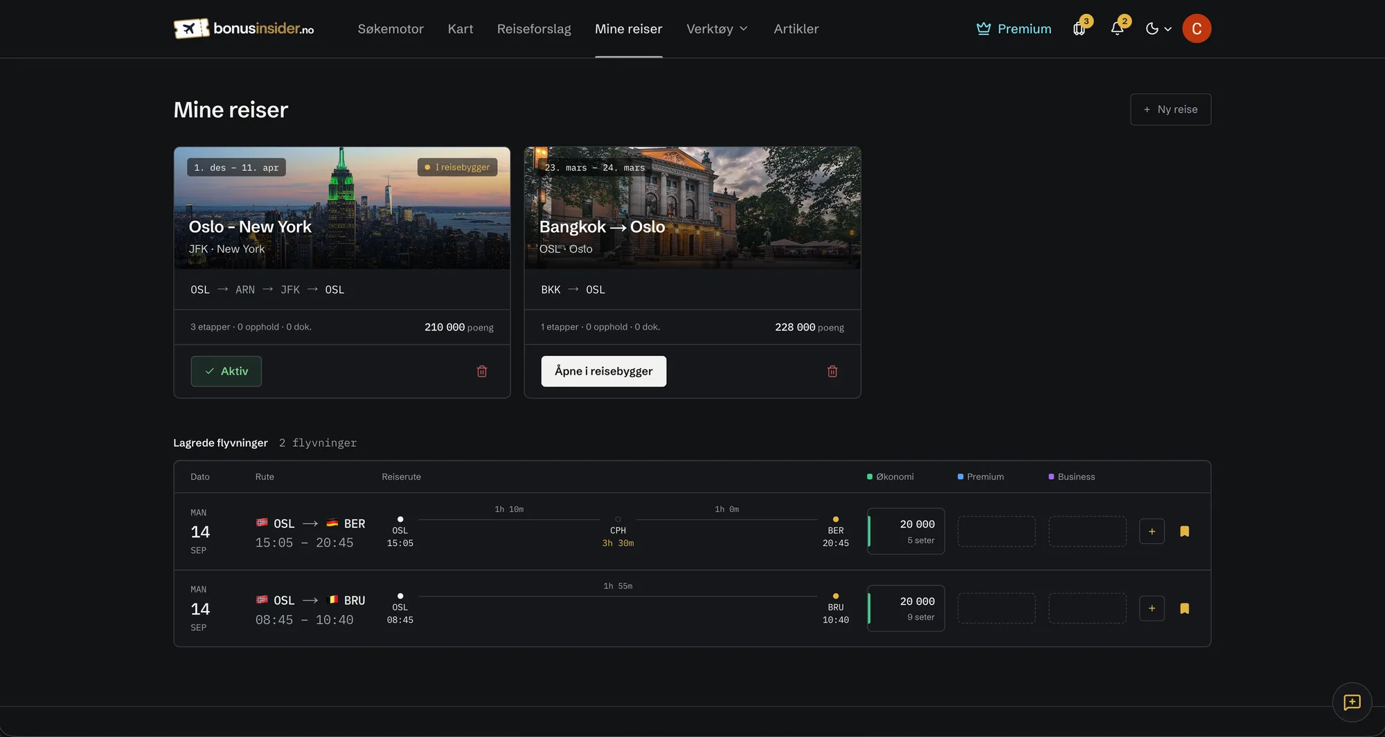Viewport: 1385px width, 737px height.
Task: Click Åpne i reisebygger button
Action: [x=604, y=371]
